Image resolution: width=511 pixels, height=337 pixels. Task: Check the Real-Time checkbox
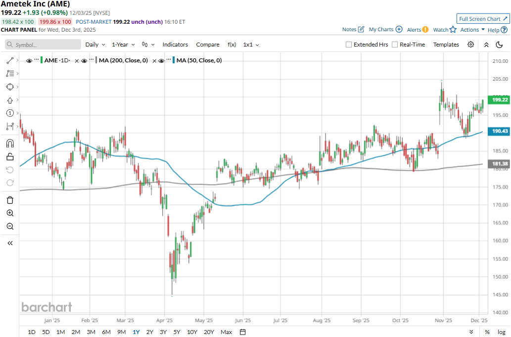pos(395,45)
